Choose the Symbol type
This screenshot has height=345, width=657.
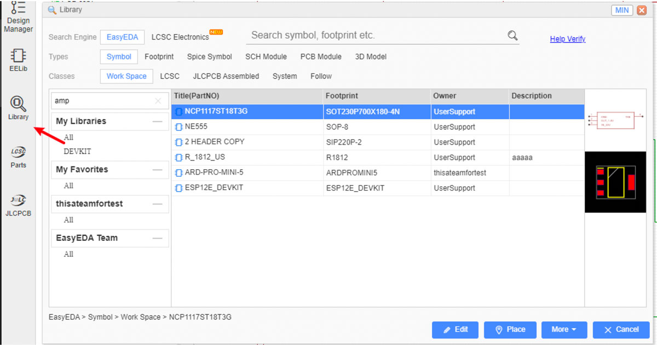pyautogui.click(x=119, y=57)
